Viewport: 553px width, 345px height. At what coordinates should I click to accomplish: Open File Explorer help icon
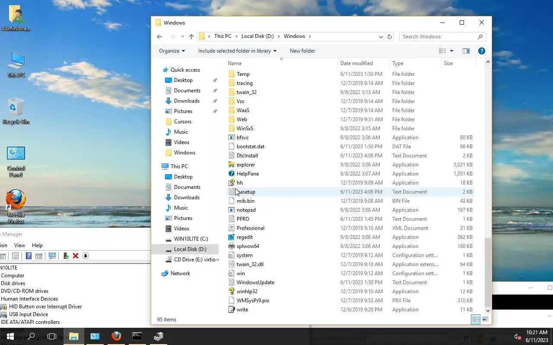(482, 51)
